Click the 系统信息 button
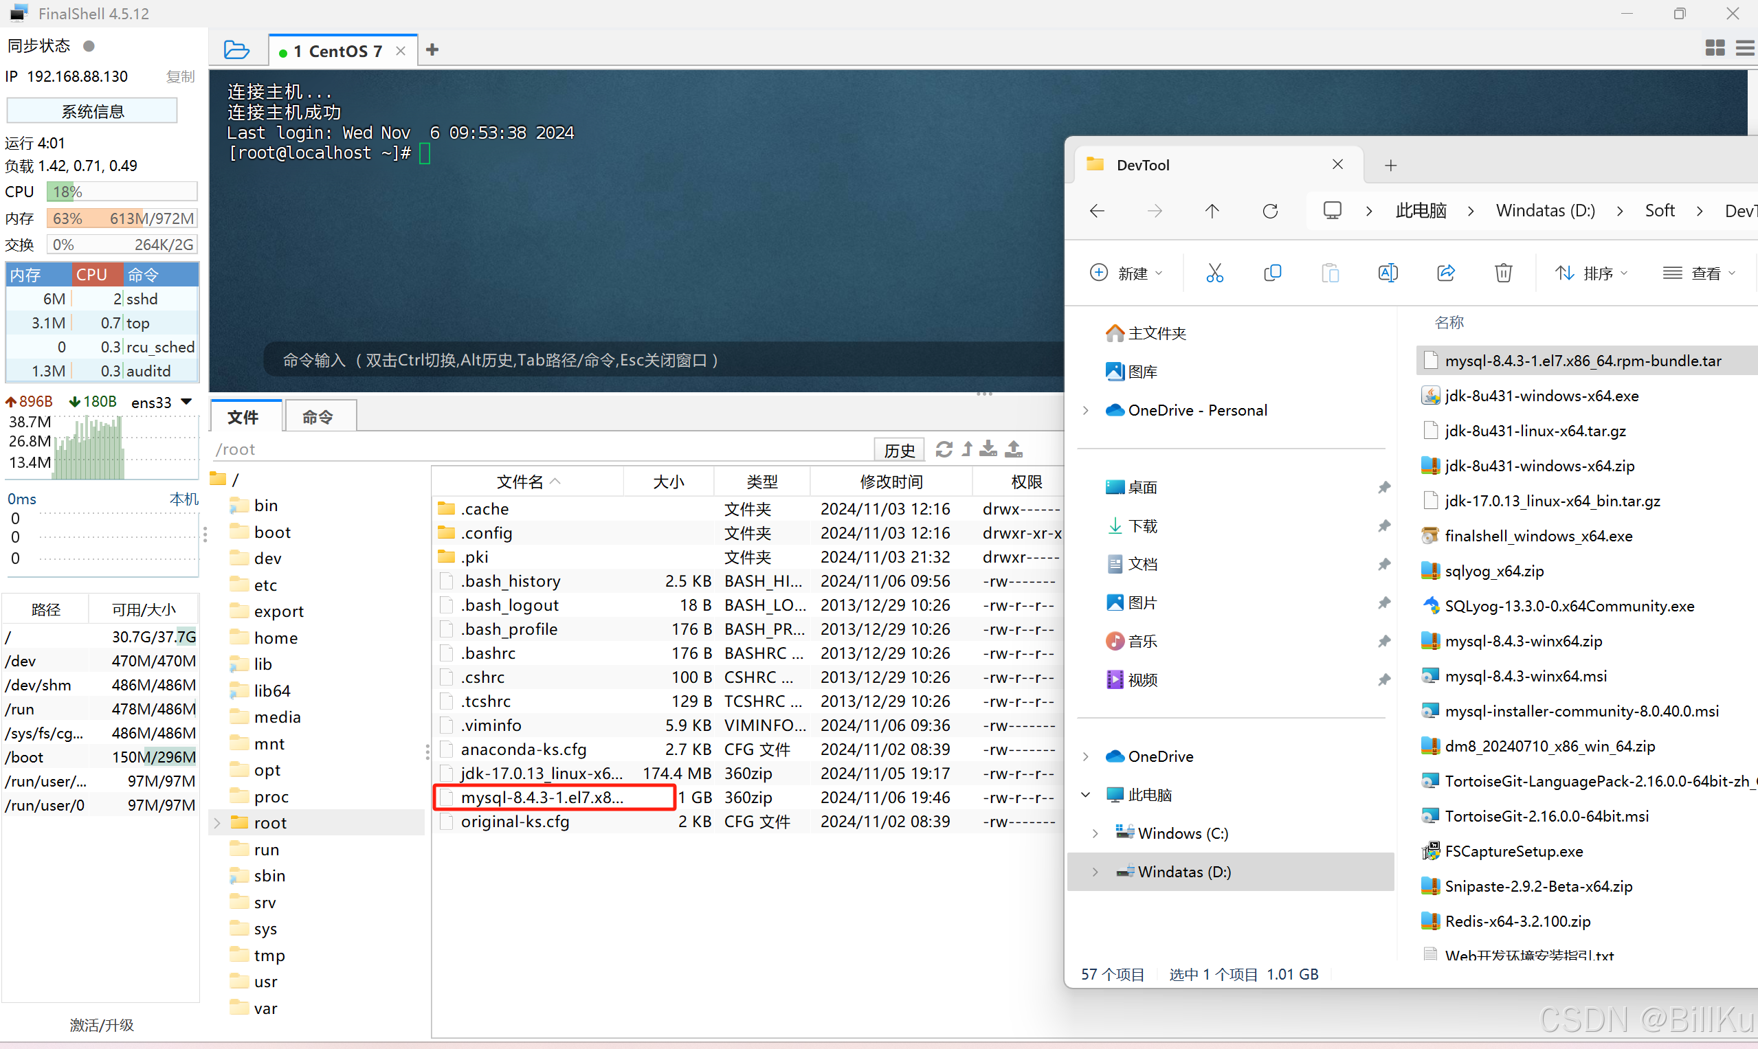1758x1049 pixels. (x=92, y=111)
